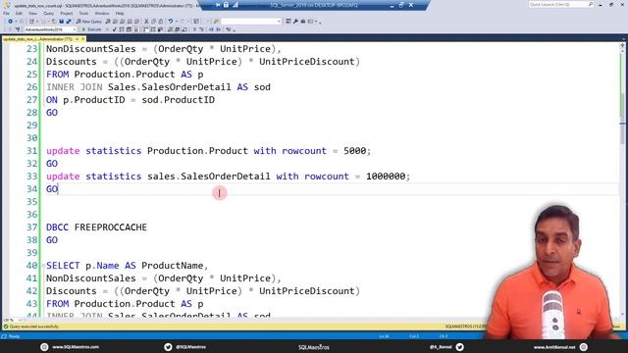
Task: Open the AdventureWorks2016 database dropdown
Action: (x=50, y=29)
